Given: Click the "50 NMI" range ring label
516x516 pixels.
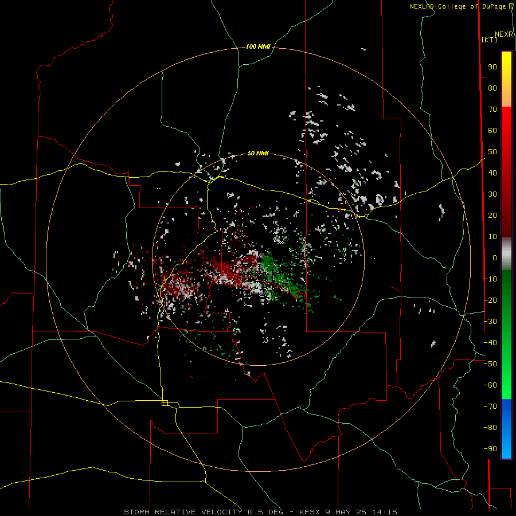Looking at the screenshot, I should (258, 153).
